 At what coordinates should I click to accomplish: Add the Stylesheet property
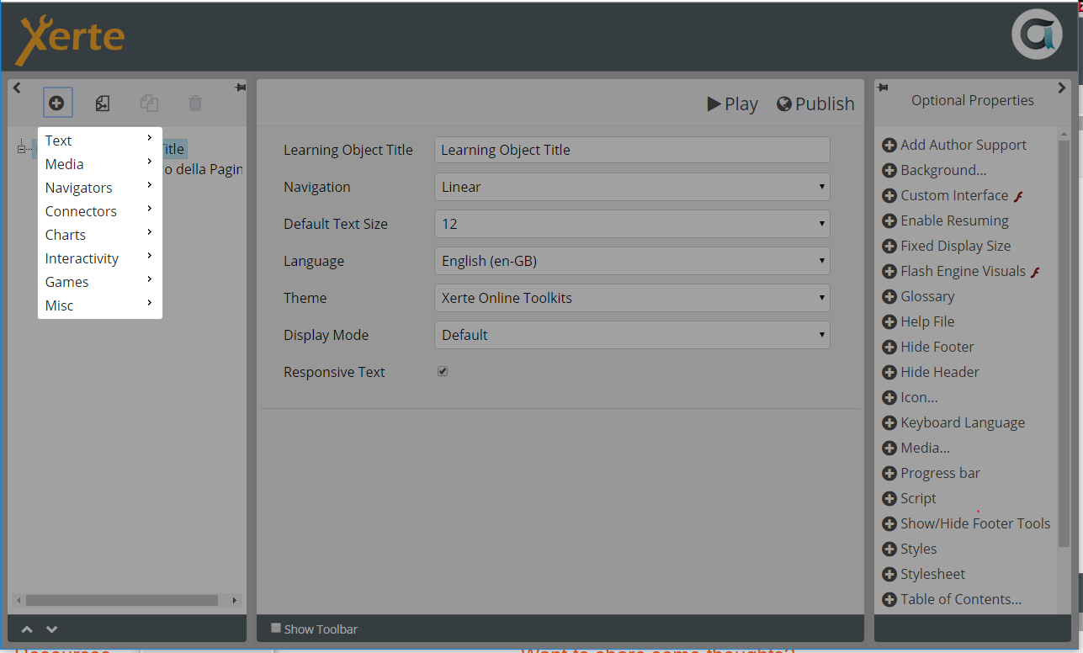click(923, 574)
